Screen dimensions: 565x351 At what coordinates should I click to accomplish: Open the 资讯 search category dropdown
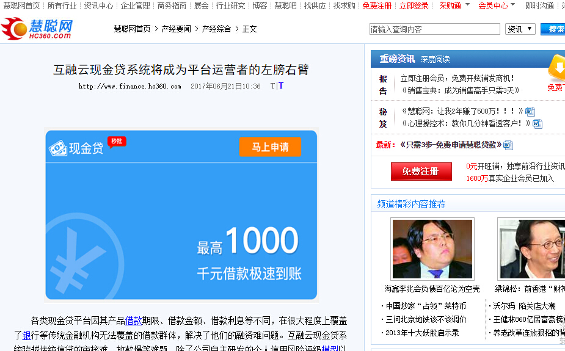coord(520,29)
